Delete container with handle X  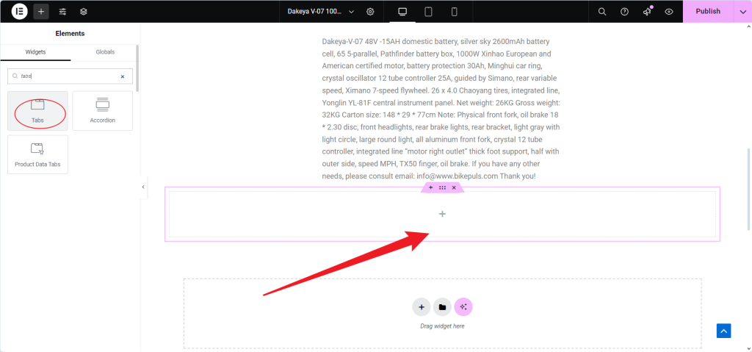click(x=454, y=188)
